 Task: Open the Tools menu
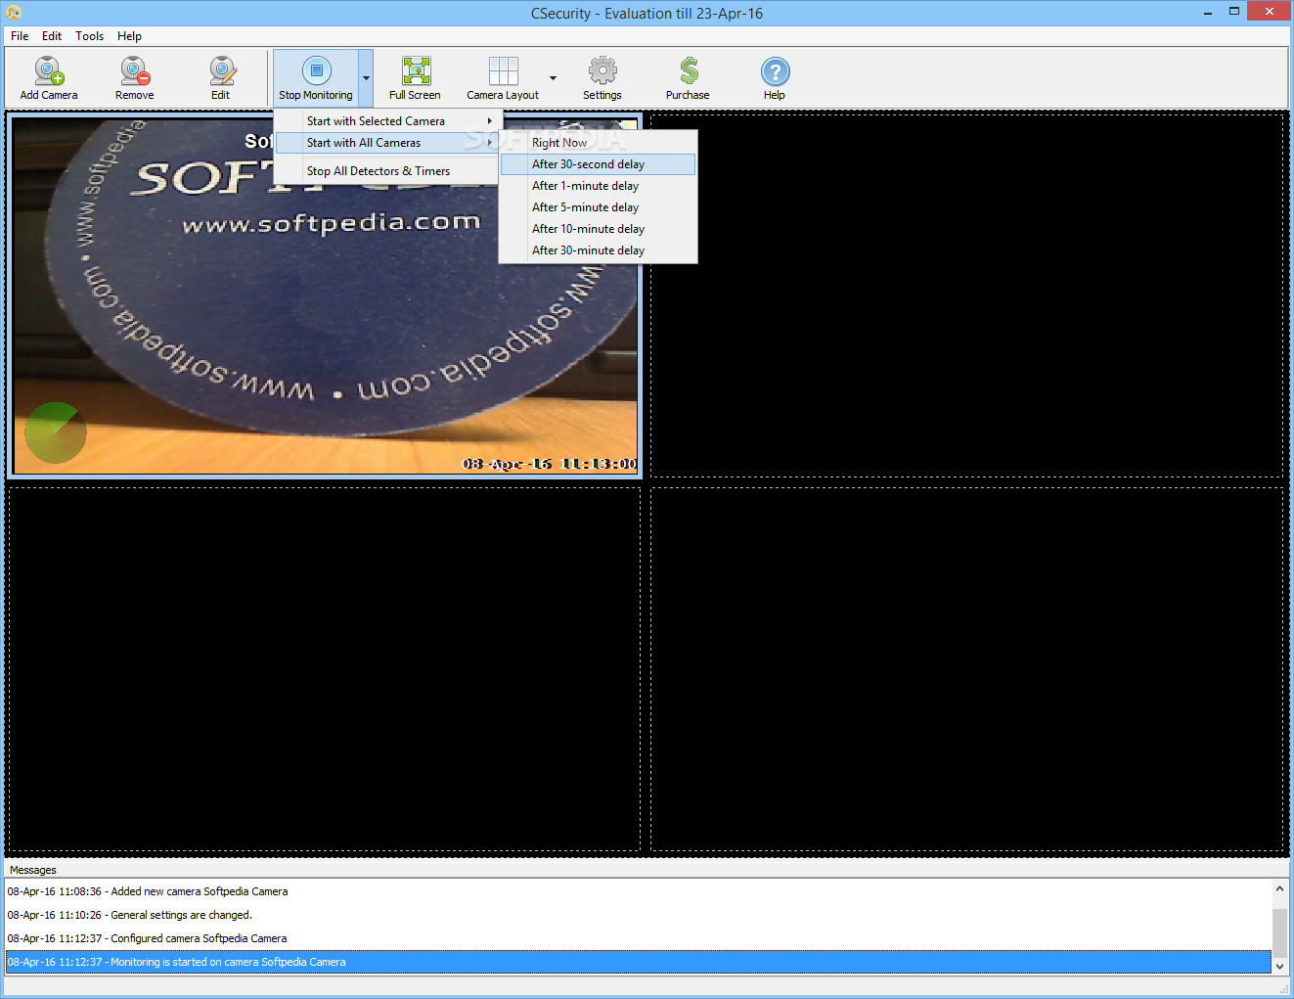89,36
